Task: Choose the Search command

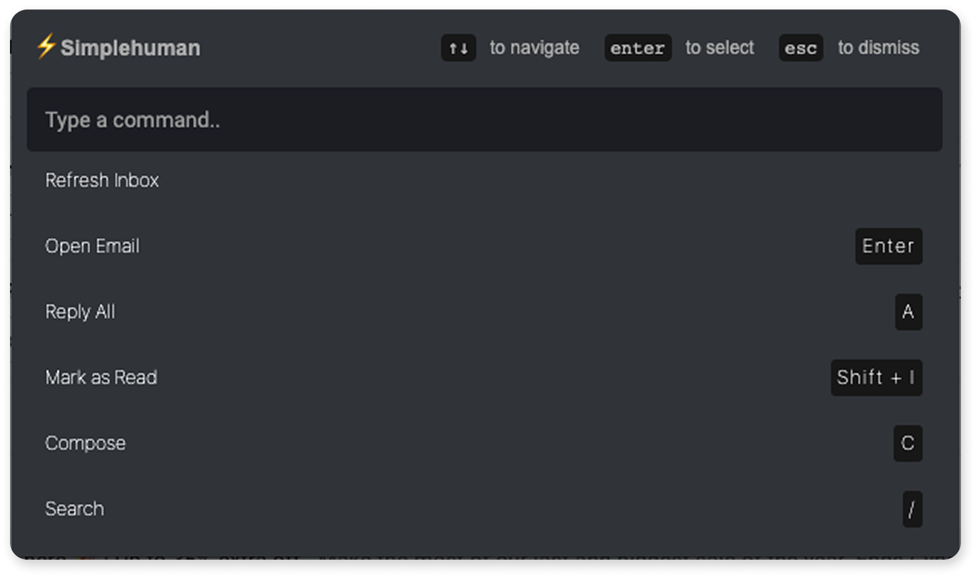Action: 484,509
